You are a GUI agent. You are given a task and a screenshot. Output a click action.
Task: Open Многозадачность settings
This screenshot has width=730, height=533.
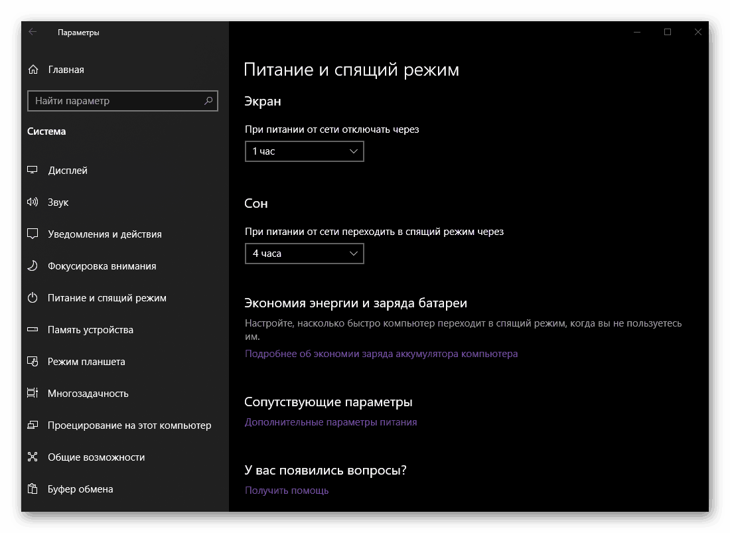click(88, 394)
